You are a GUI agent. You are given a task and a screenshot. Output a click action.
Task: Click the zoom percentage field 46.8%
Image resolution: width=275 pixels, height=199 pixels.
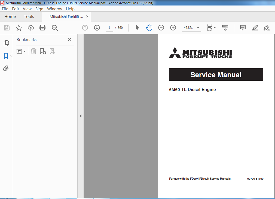click(x=188, y=28)
